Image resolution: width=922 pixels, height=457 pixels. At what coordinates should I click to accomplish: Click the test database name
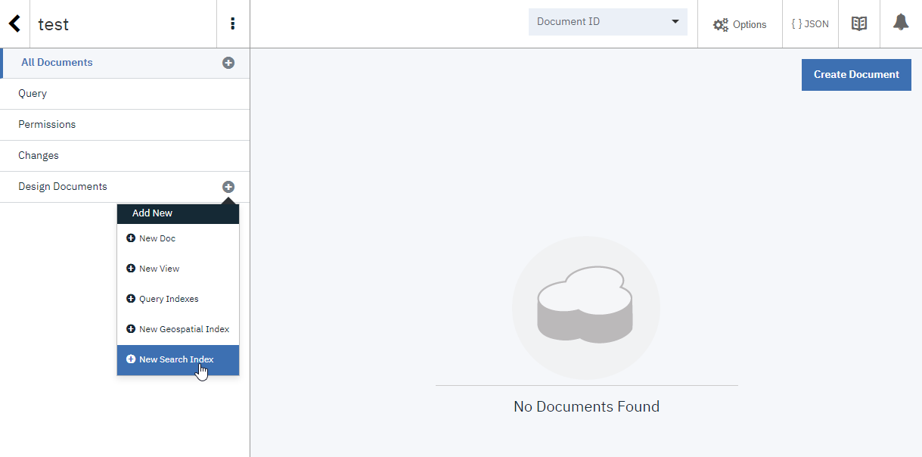(54, 24)
